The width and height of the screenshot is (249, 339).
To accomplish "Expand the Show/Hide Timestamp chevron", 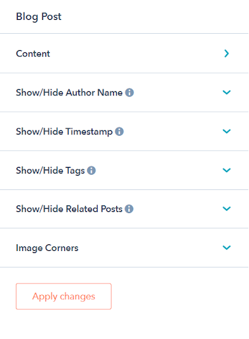I will coord(227,131).
